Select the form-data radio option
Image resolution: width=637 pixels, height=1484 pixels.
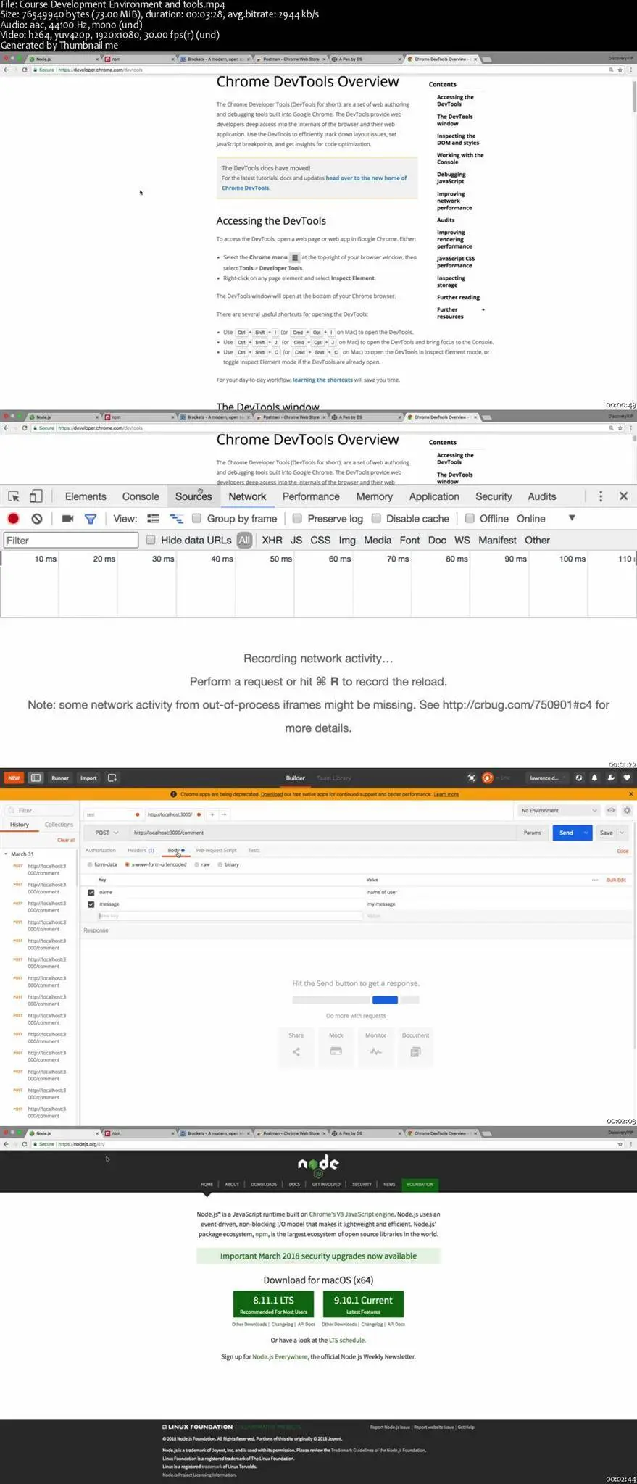(90, 864)
